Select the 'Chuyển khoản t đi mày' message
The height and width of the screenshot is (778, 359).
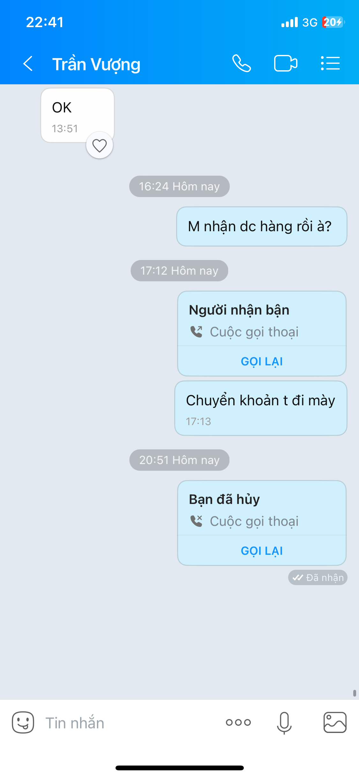point(261,408)
